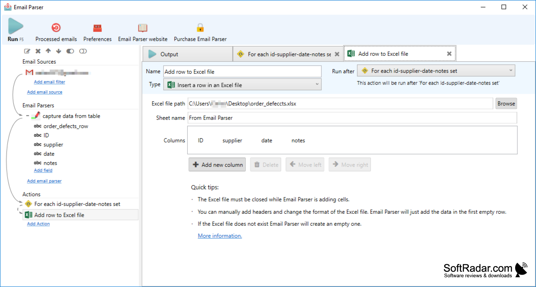This screenshot has height=287, width=536.
Task: Minimize the Email Parser window
Action: 483,7
